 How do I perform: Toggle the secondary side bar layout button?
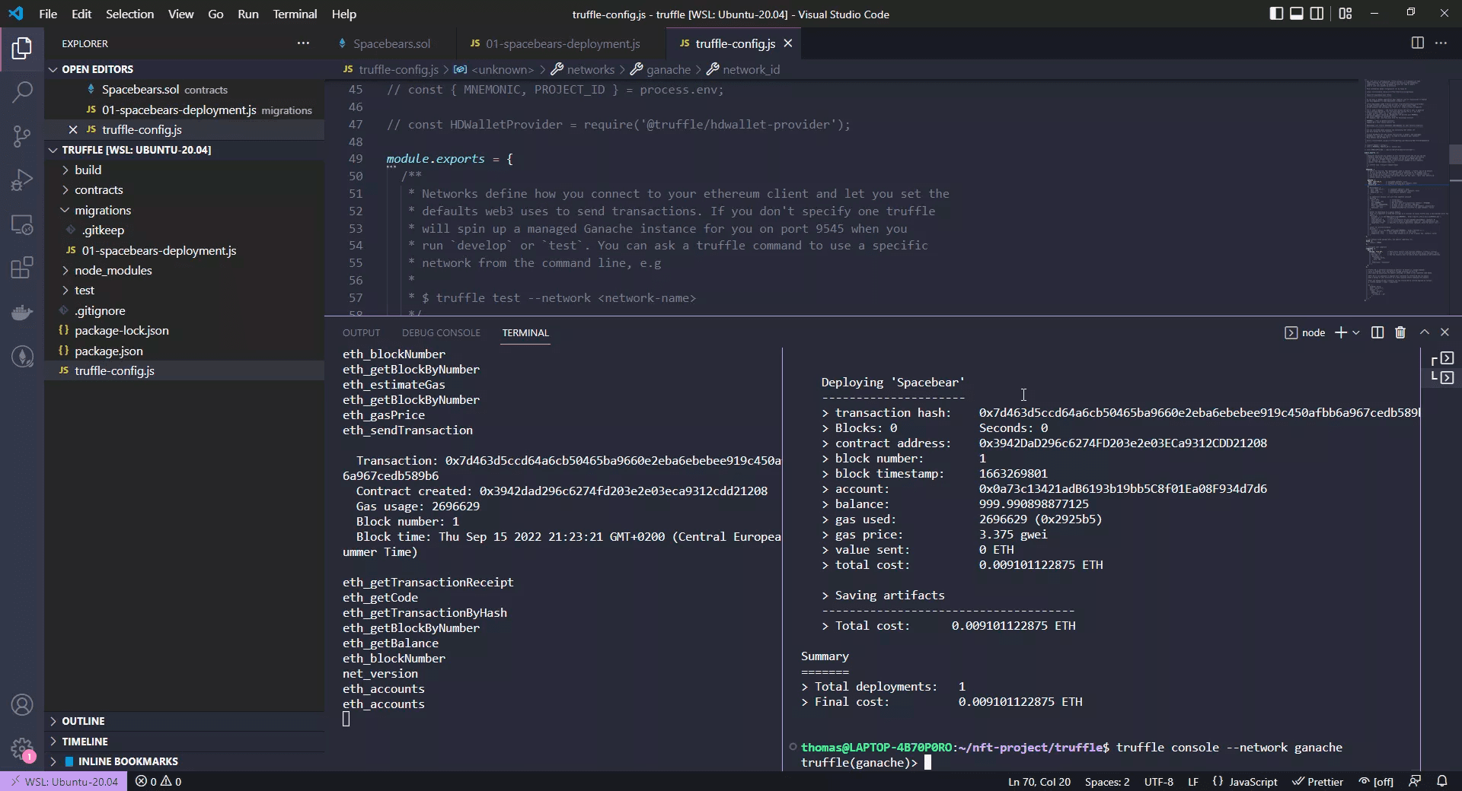[x=1317, y=14]
